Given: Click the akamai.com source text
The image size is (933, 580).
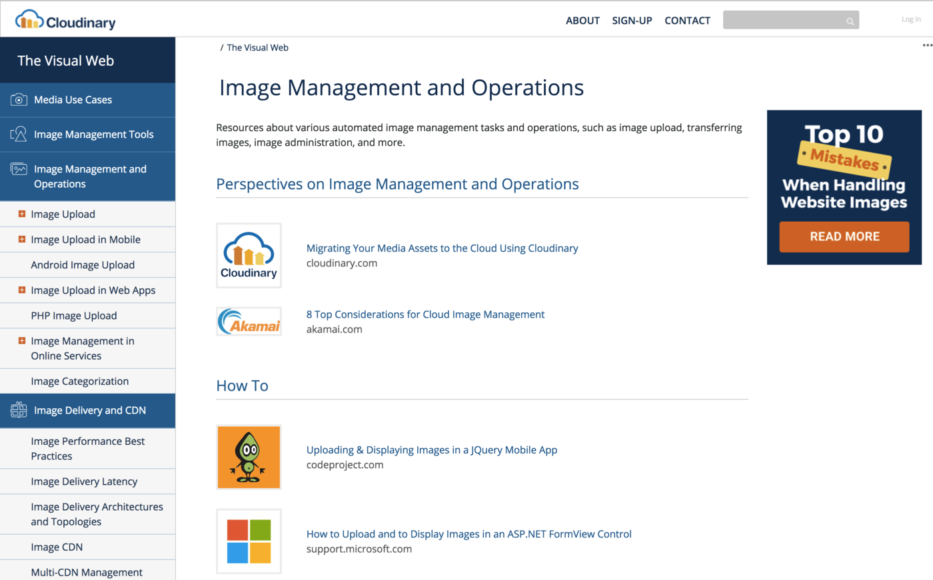Looking at the screenshot, I should tap(335, 329).
